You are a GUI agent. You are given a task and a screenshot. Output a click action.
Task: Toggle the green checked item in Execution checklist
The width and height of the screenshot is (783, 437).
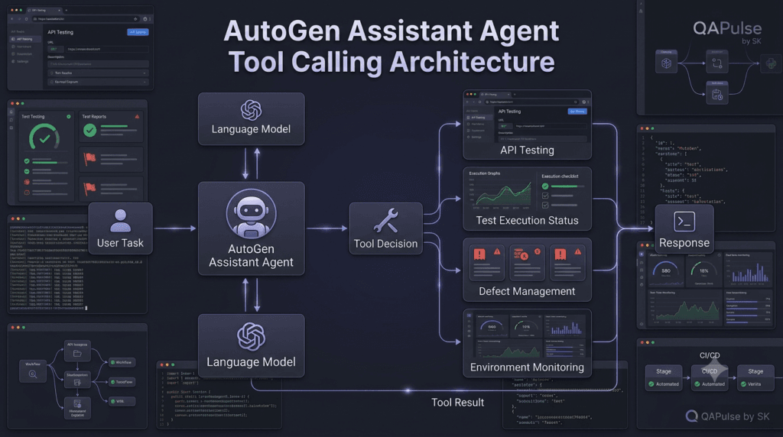pyautogui.click(x=545, y=186)
